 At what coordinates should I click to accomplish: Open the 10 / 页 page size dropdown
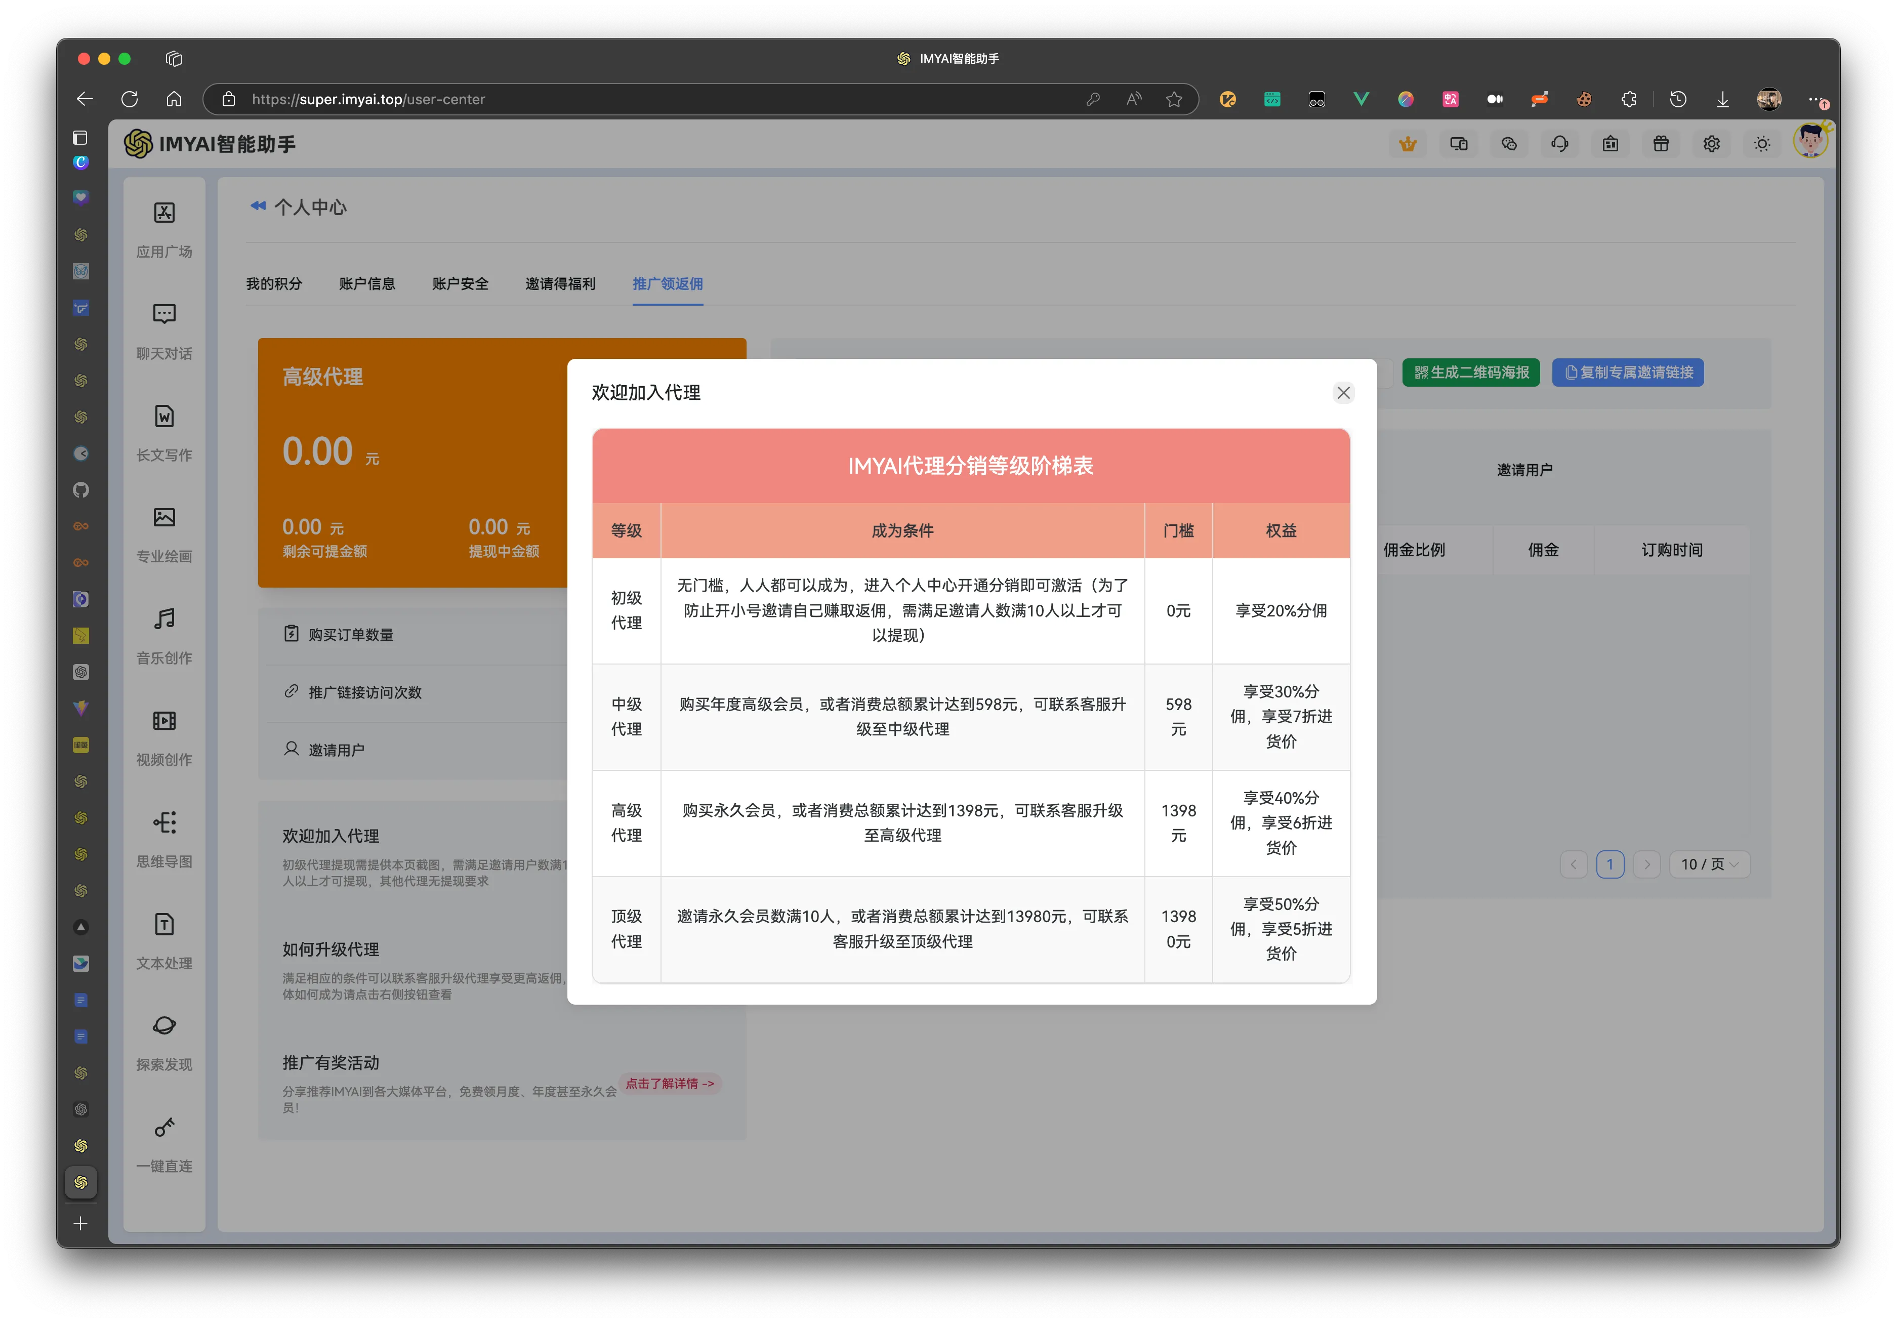(1709, 864)
